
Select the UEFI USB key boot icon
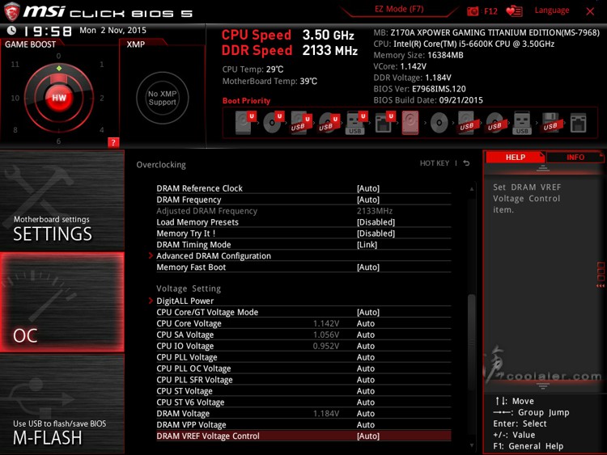[356, 123]
